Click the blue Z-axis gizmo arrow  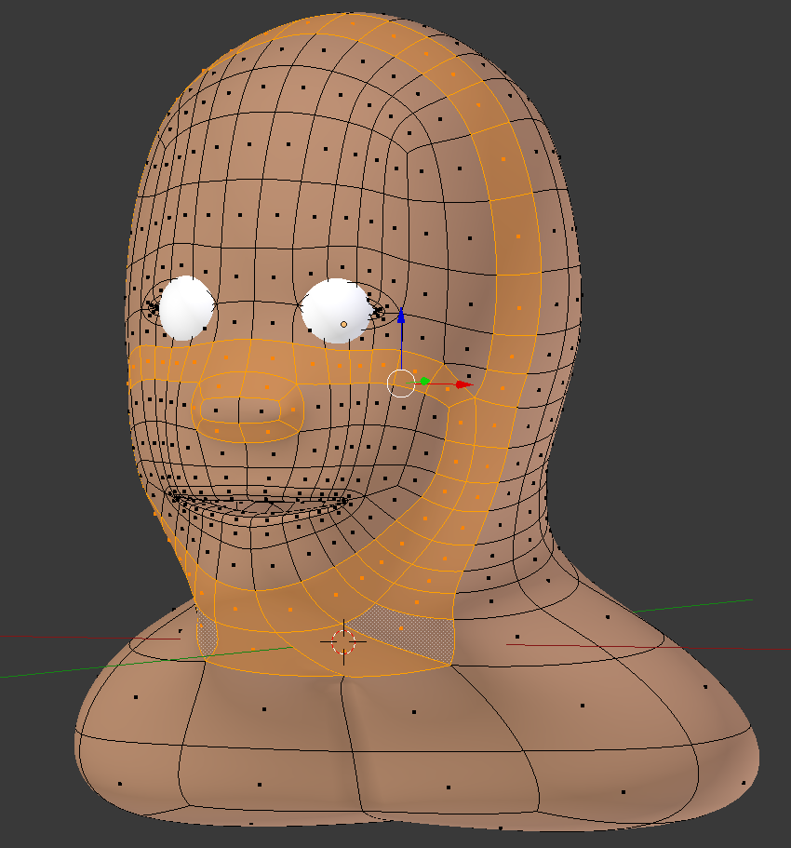pos(402,316)
